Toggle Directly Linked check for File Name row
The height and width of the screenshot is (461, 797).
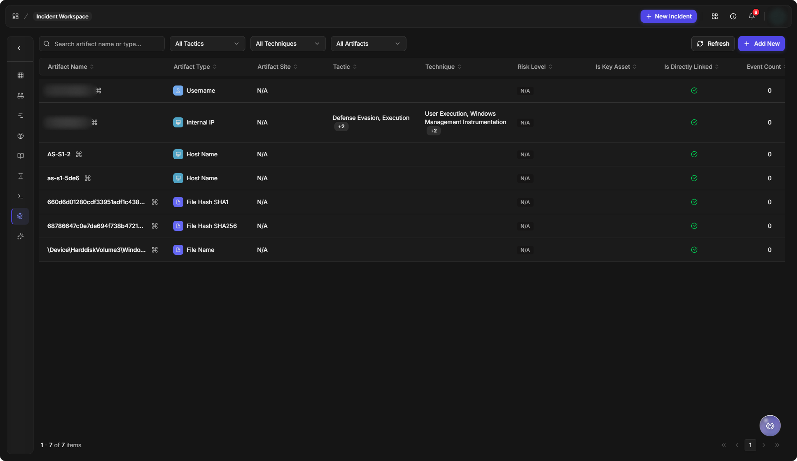click(x=694, y=250)
